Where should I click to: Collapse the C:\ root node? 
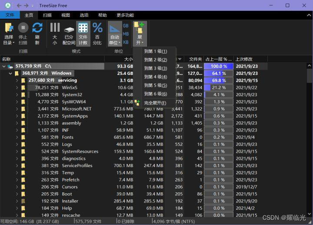pos(4,66)
